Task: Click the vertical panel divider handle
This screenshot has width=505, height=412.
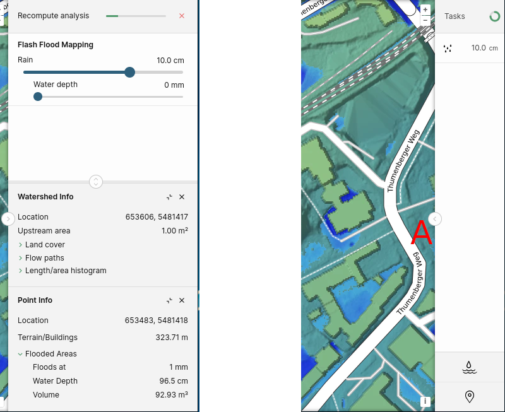Action: pyautogui.click(x=96, y=182)
